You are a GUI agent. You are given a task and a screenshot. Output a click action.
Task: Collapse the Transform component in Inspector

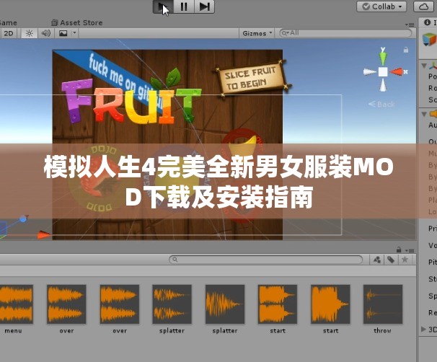coord(424,66)
